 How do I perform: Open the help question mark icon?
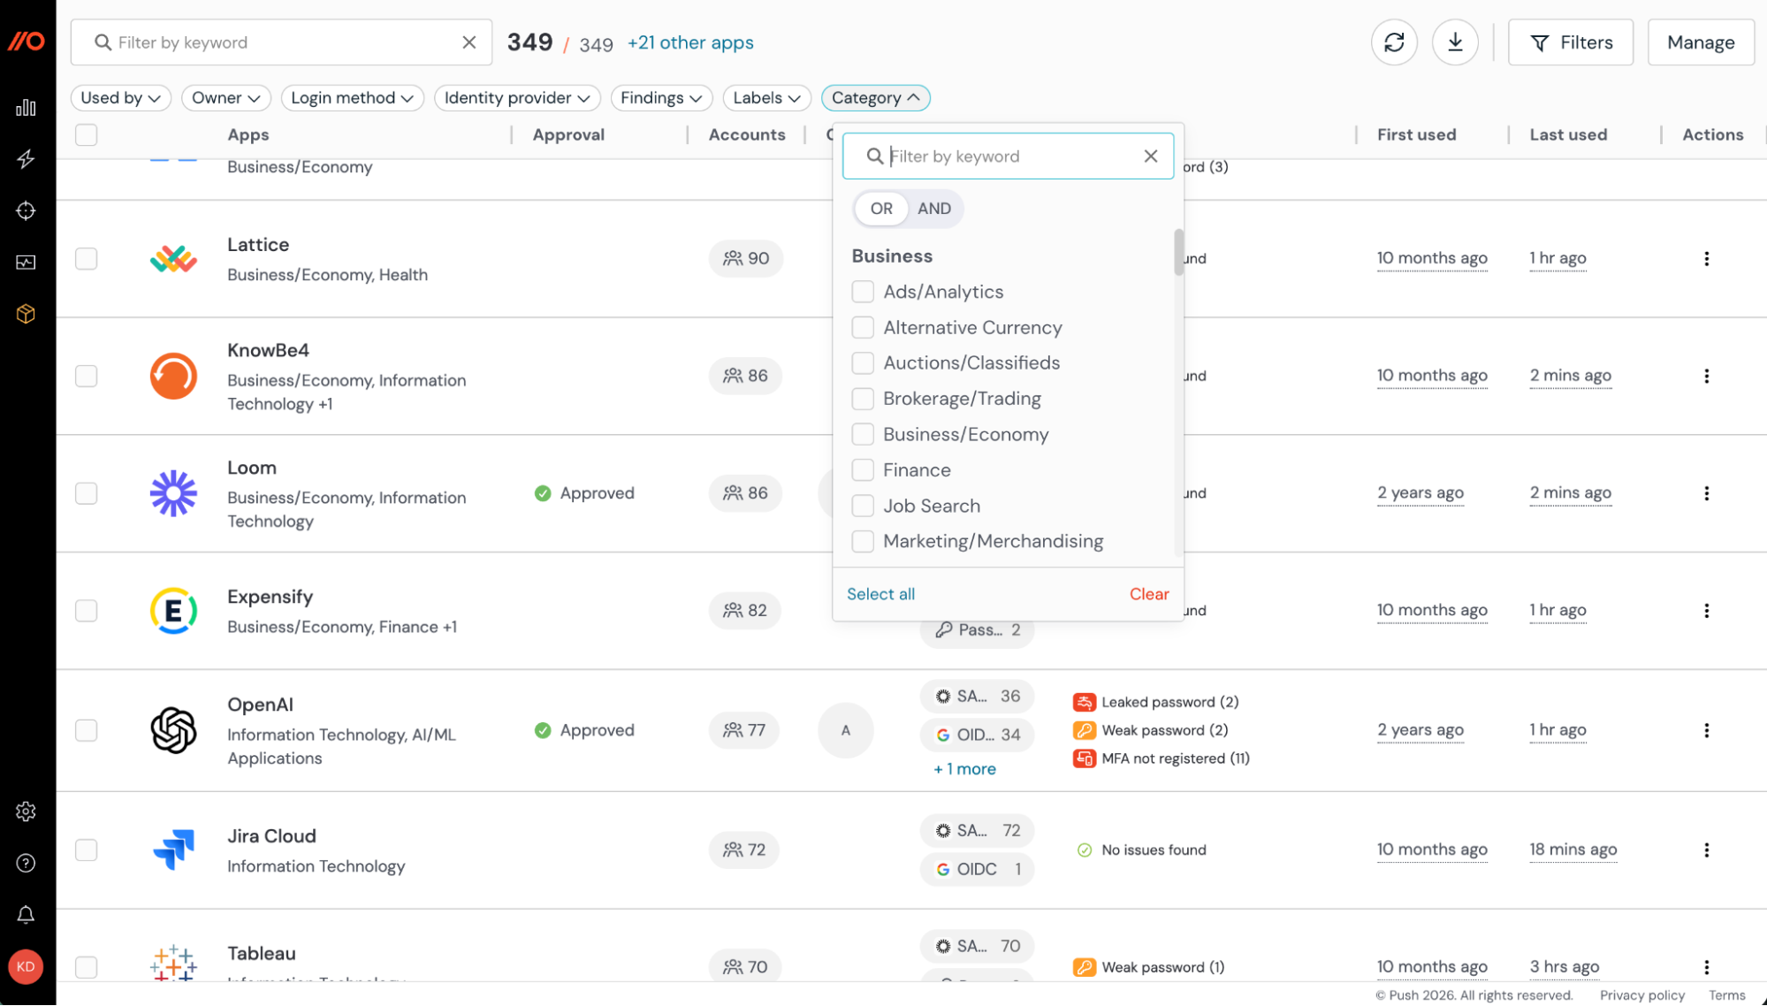point(26,864)
